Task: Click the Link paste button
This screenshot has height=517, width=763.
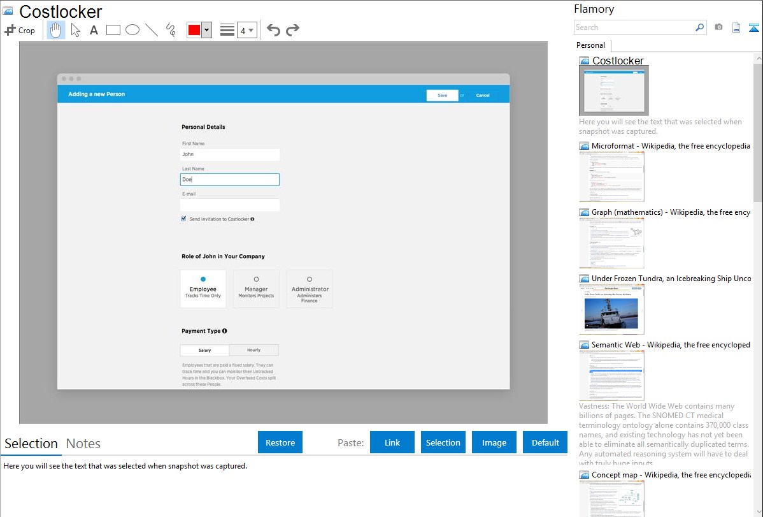Action: [392, 442]
